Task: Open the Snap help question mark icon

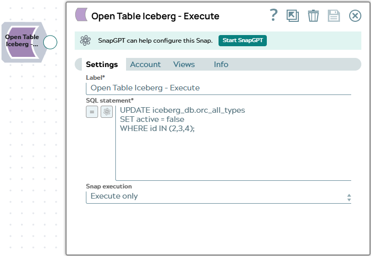Action: (273, 15)
